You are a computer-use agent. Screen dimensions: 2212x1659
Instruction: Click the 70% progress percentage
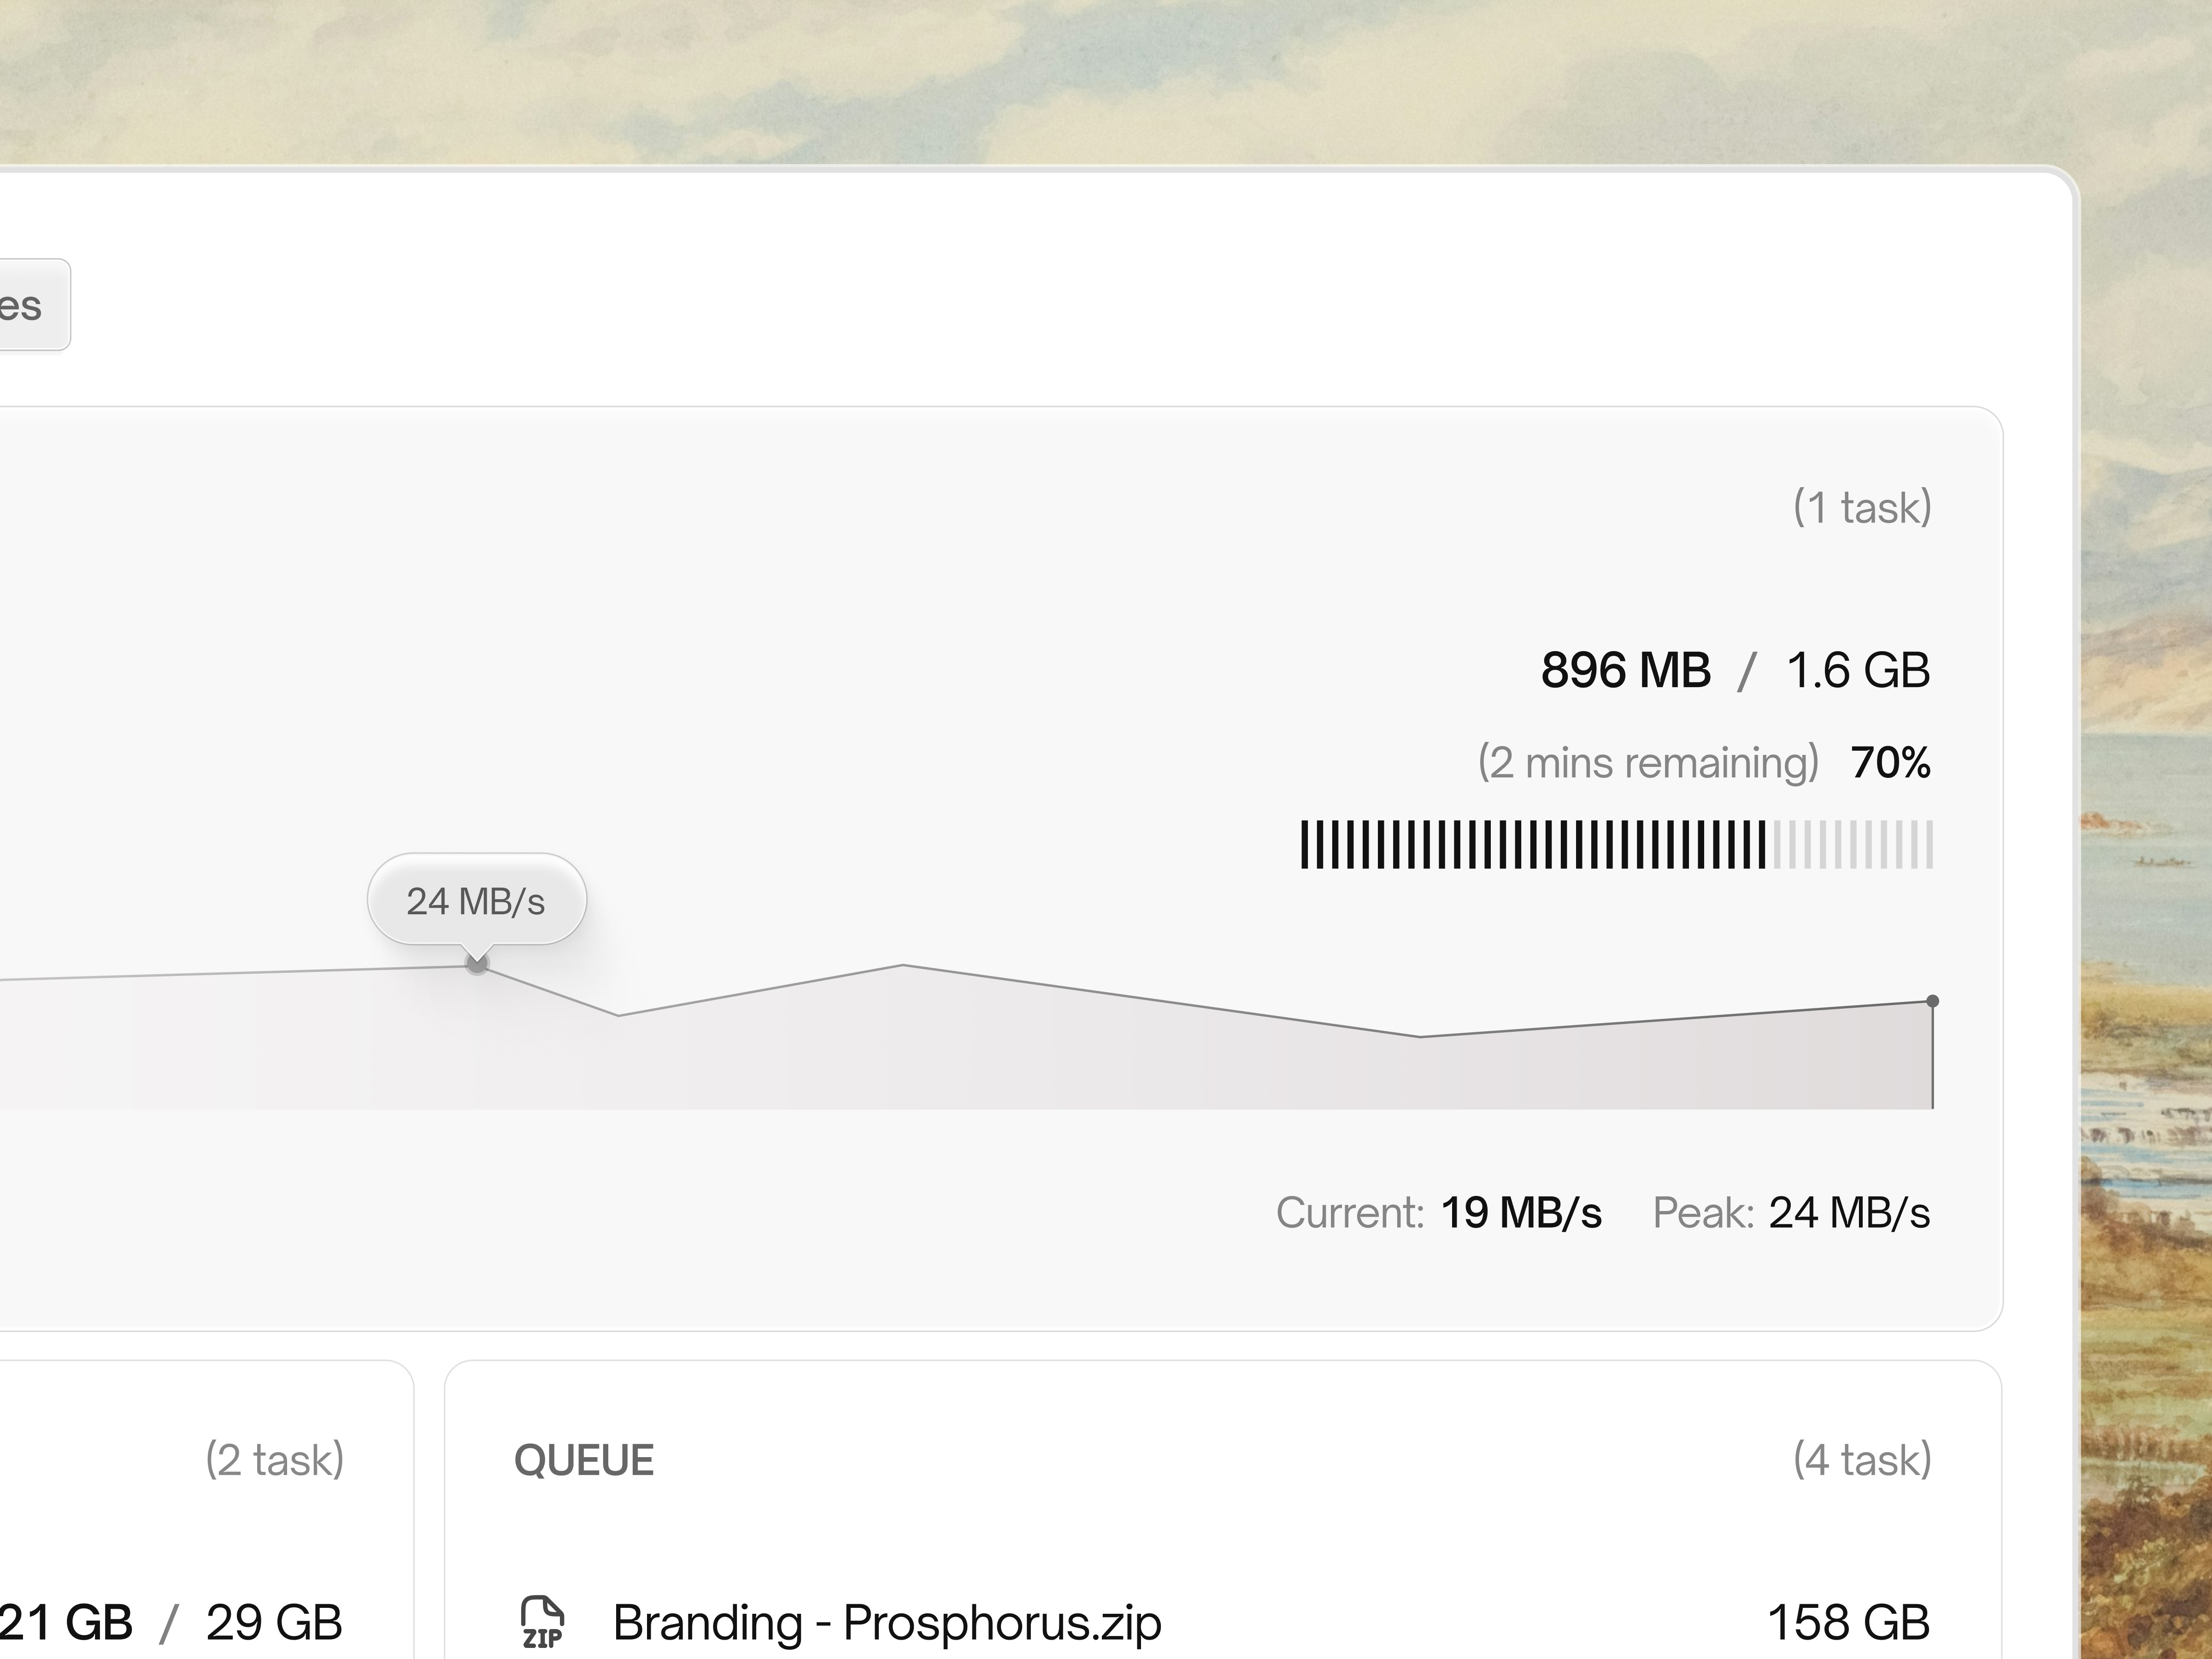[x=1890, y=763]
